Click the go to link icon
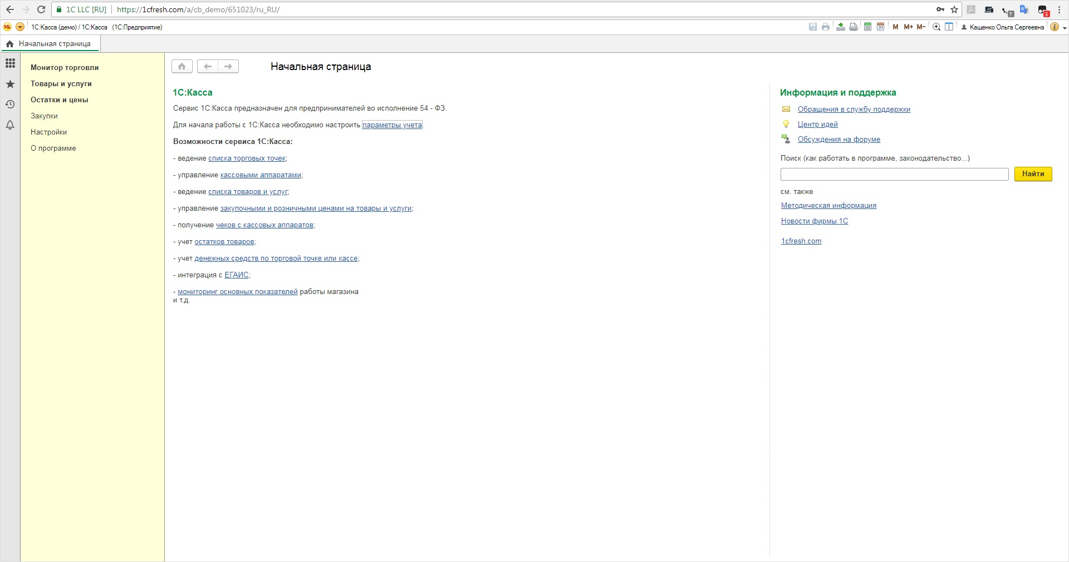The width and height of the screenshot is (1069, 562). point(854,27)
